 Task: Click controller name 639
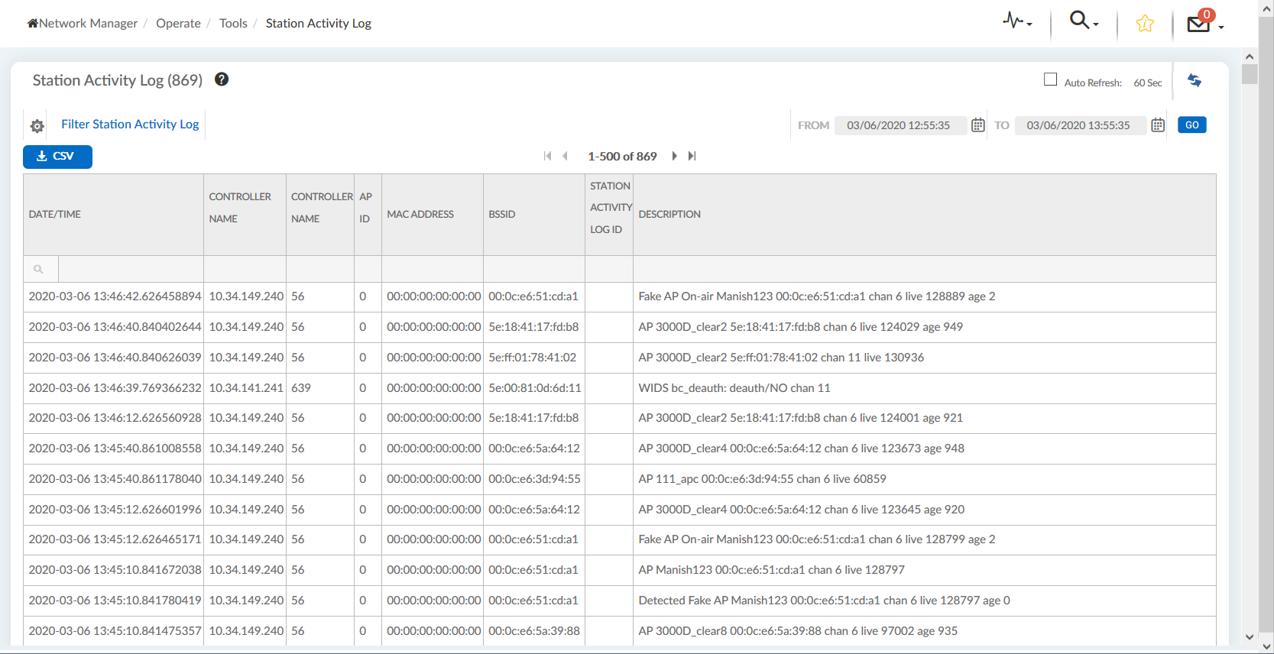click(x=301, y=388)
